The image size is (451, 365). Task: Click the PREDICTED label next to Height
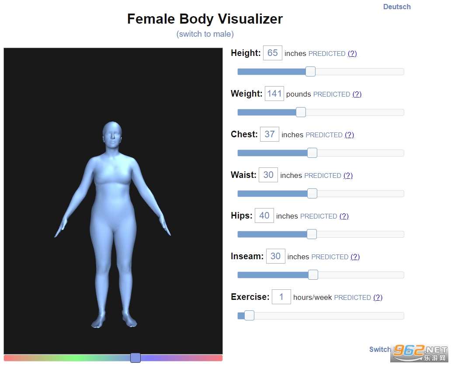(327, 53)
